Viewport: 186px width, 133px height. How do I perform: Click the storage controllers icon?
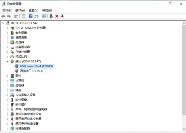[x=12, y=52]
